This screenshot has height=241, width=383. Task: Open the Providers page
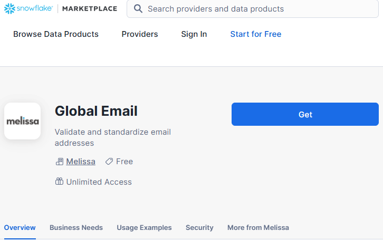tap(140, 34)
